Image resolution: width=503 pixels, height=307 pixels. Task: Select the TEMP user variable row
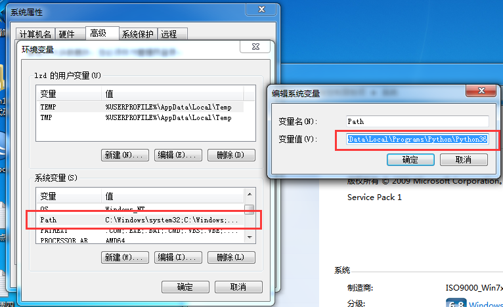click(141, 107)
